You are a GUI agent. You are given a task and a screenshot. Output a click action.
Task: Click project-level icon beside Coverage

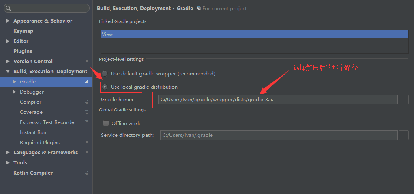pos(86,112)
